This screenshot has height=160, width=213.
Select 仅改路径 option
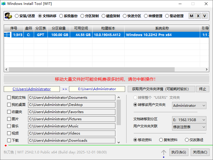(194, 140)
